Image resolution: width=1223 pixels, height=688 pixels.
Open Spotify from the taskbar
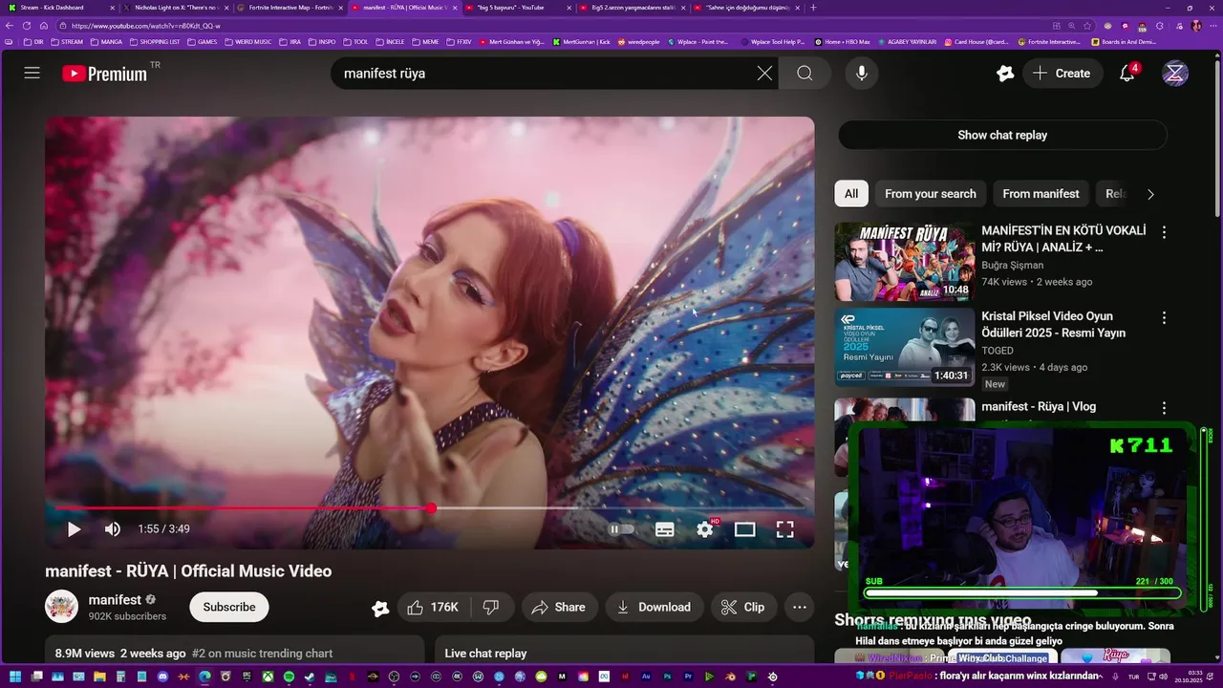click(x=289, y=677)
